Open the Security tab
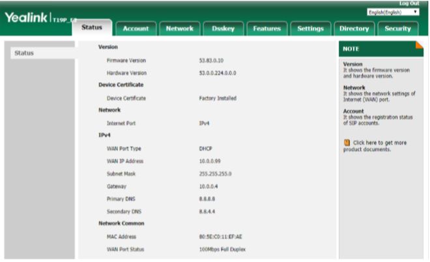This screenshot has width=430, height=262. [397, 28]
